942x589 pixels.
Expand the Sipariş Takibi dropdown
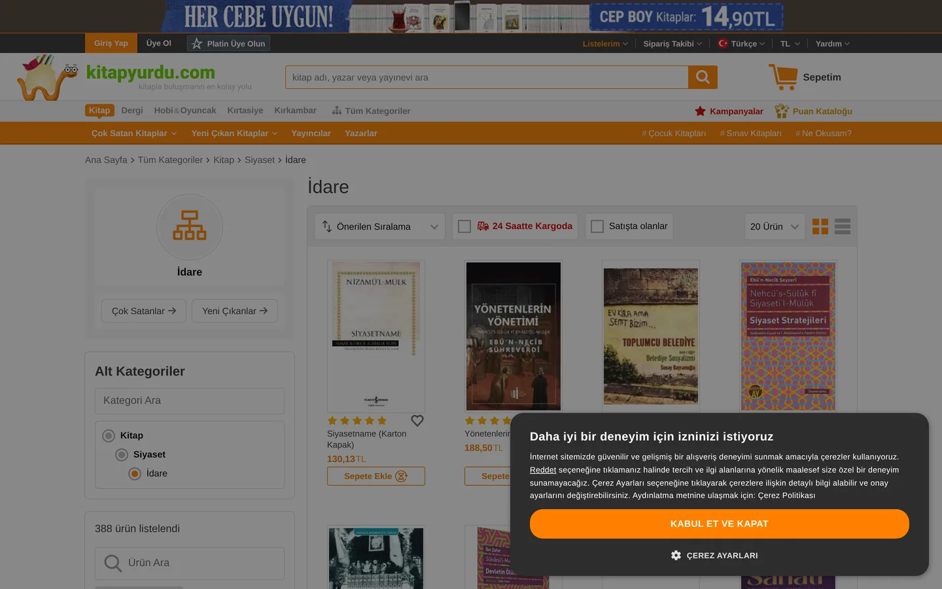(672, 44)
